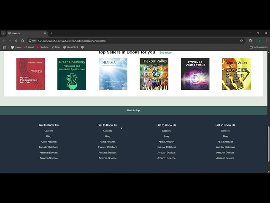Open the Maps bookmark

tap(56, 47)
